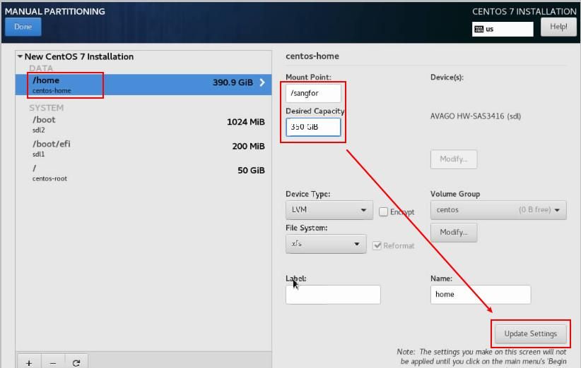This screenshot has width=581, height=368.
Task: Click the Update Settings button
Action: pyautogui.click(x=530, y=333)
